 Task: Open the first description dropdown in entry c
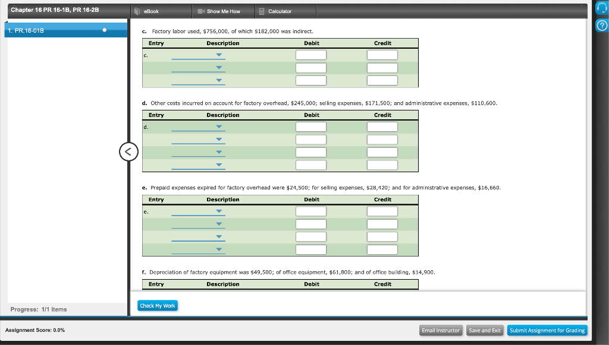(x=219, y=54)
